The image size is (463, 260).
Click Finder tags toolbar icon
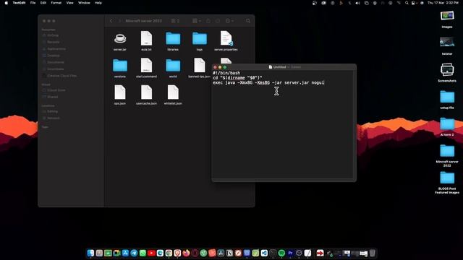click(218, 21)
